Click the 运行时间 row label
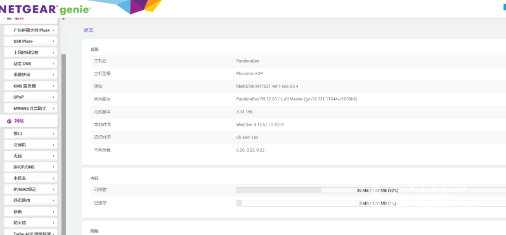The width and height of the screenshot is (506, 235). [x=102, y=137]
